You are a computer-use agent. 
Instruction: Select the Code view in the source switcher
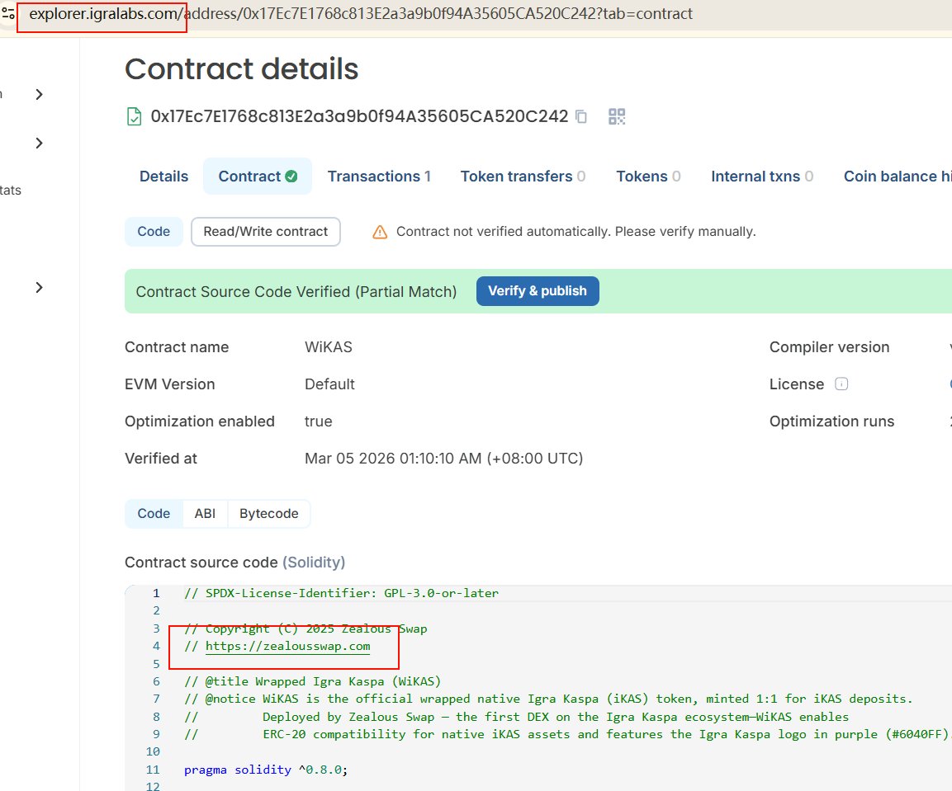[x=154, y=514]
